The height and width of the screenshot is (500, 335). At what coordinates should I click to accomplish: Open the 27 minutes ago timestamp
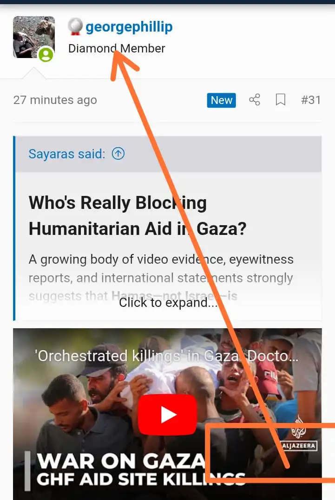(x=55, y=100)
